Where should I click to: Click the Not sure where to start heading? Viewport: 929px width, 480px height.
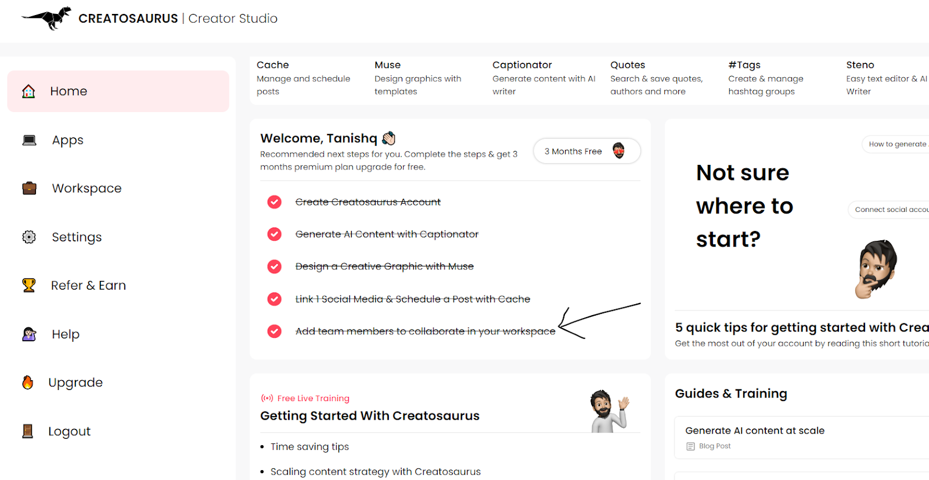pos(745,206)
